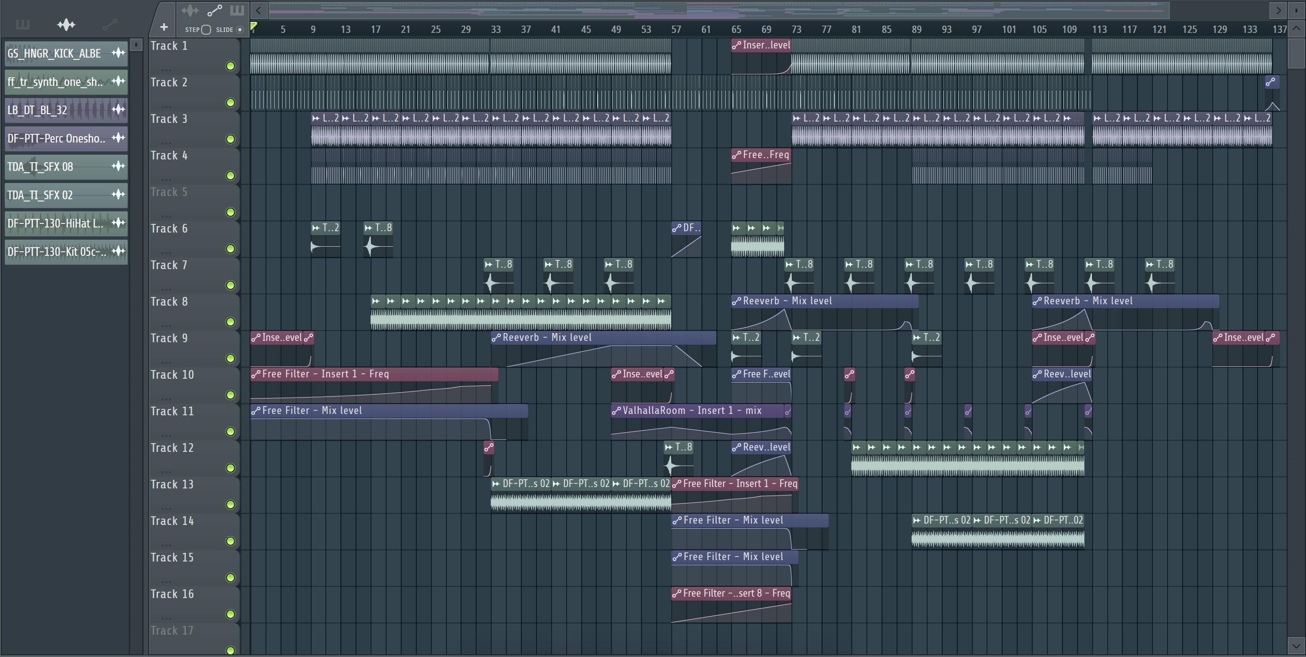Click the vertical scrollbar thumb
The image size is (1306, 657).
(x=1297, y=53)
